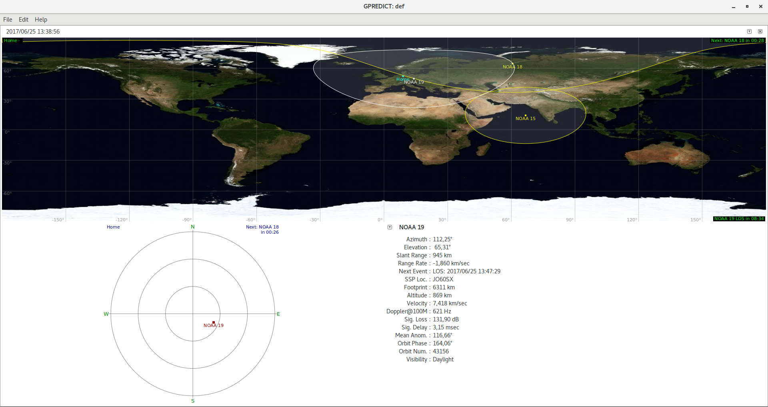The width and height of the screenshot is (768, 407).
Task: Open satellite selector arrow beside NOAA 19 heading
Action: point(390,227)
